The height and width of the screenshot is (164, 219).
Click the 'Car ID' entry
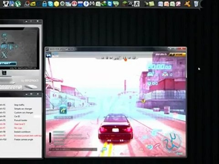coord(17,116)
